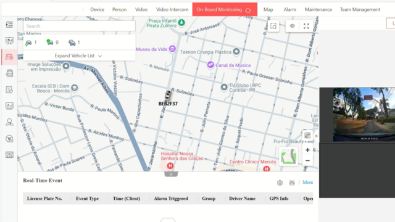Open the steering wheel sidebar icon

9,139
